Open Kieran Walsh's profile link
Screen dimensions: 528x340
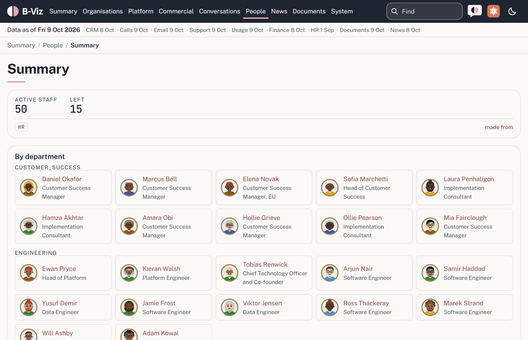pos(161,269)
